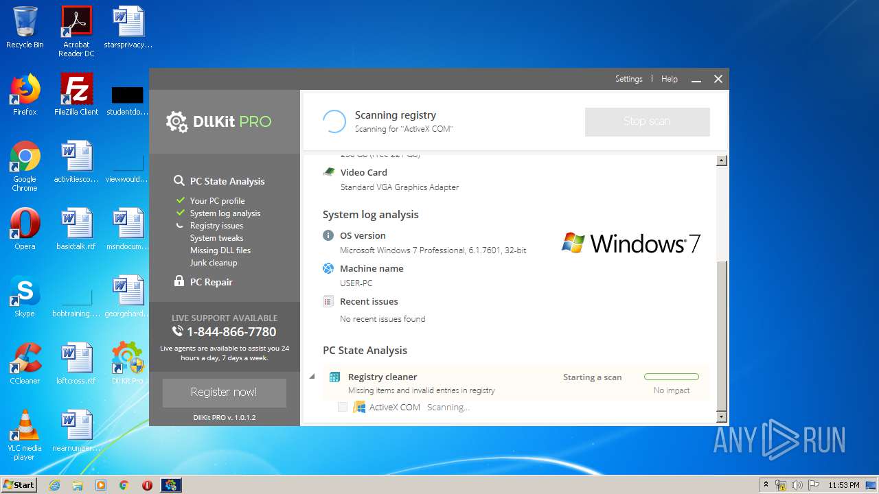The width and height of the screenshot is (879, 494).
Task: Select Missing DLL files step
Action: point(220,250)
